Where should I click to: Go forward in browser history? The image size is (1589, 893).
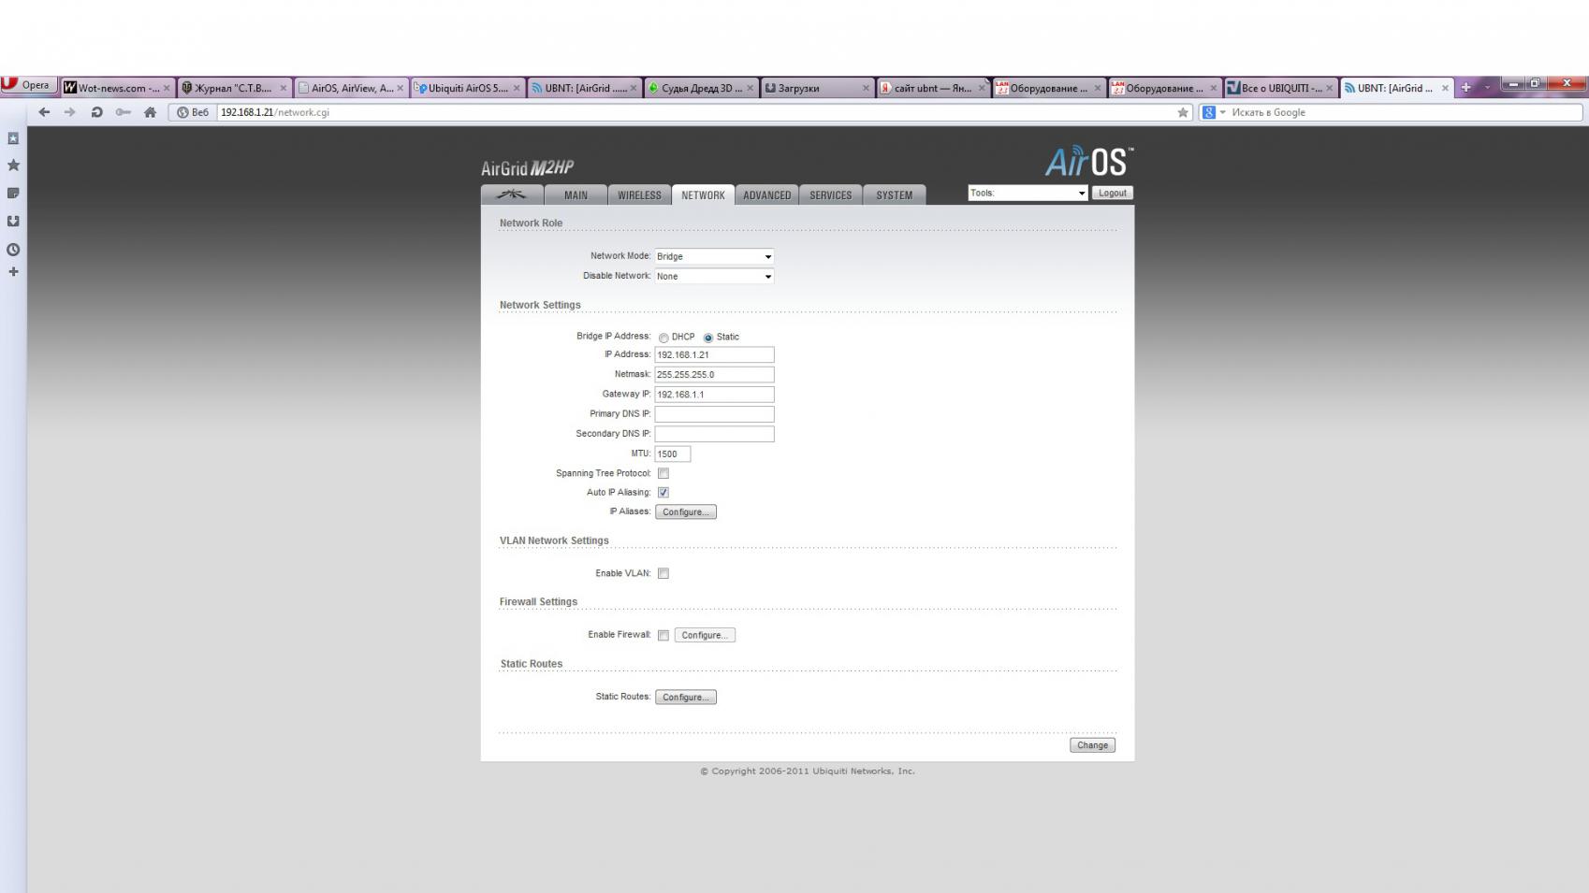69,112
